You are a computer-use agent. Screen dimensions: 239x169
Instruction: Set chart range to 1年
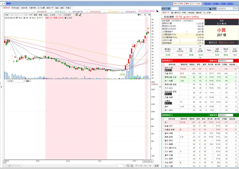tap(145, 166)
